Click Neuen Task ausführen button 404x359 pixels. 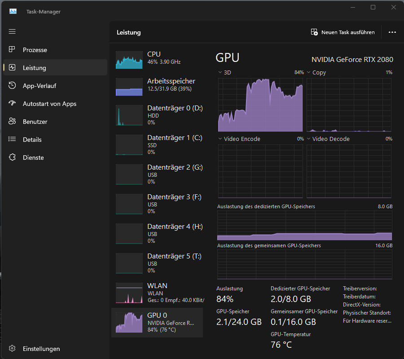343,32
